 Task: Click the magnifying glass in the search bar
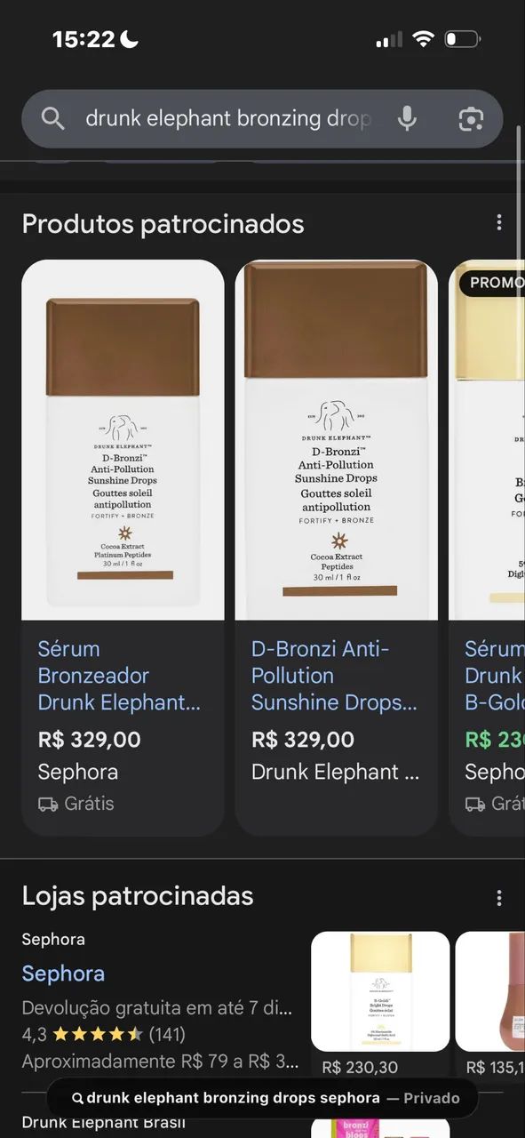(52, 118)
